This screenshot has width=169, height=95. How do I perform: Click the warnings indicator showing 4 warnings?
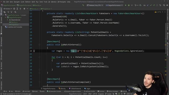pyautogui.click(x=156, y=12)
